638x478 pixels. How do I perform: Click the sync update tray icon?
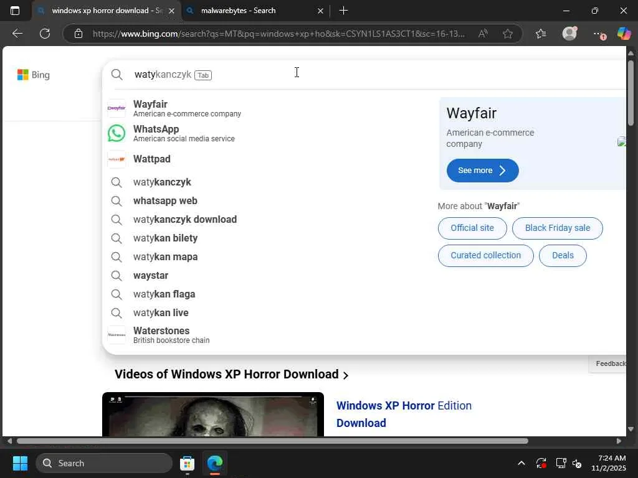[x=541, y=463]
